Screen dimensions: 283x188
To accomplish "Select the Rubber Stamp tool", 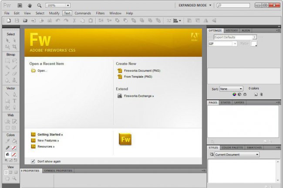I will click(x=14, y=80).
